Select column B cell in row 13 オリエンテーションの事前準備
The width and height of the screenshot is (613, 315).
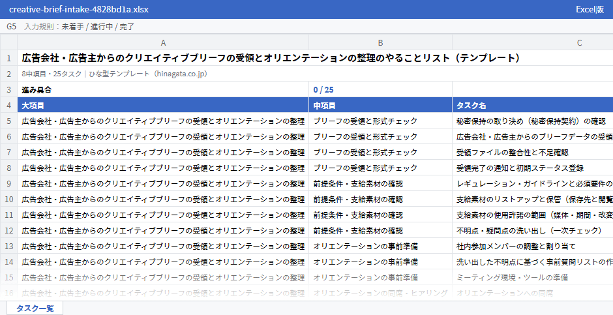[x=380, y=246]
